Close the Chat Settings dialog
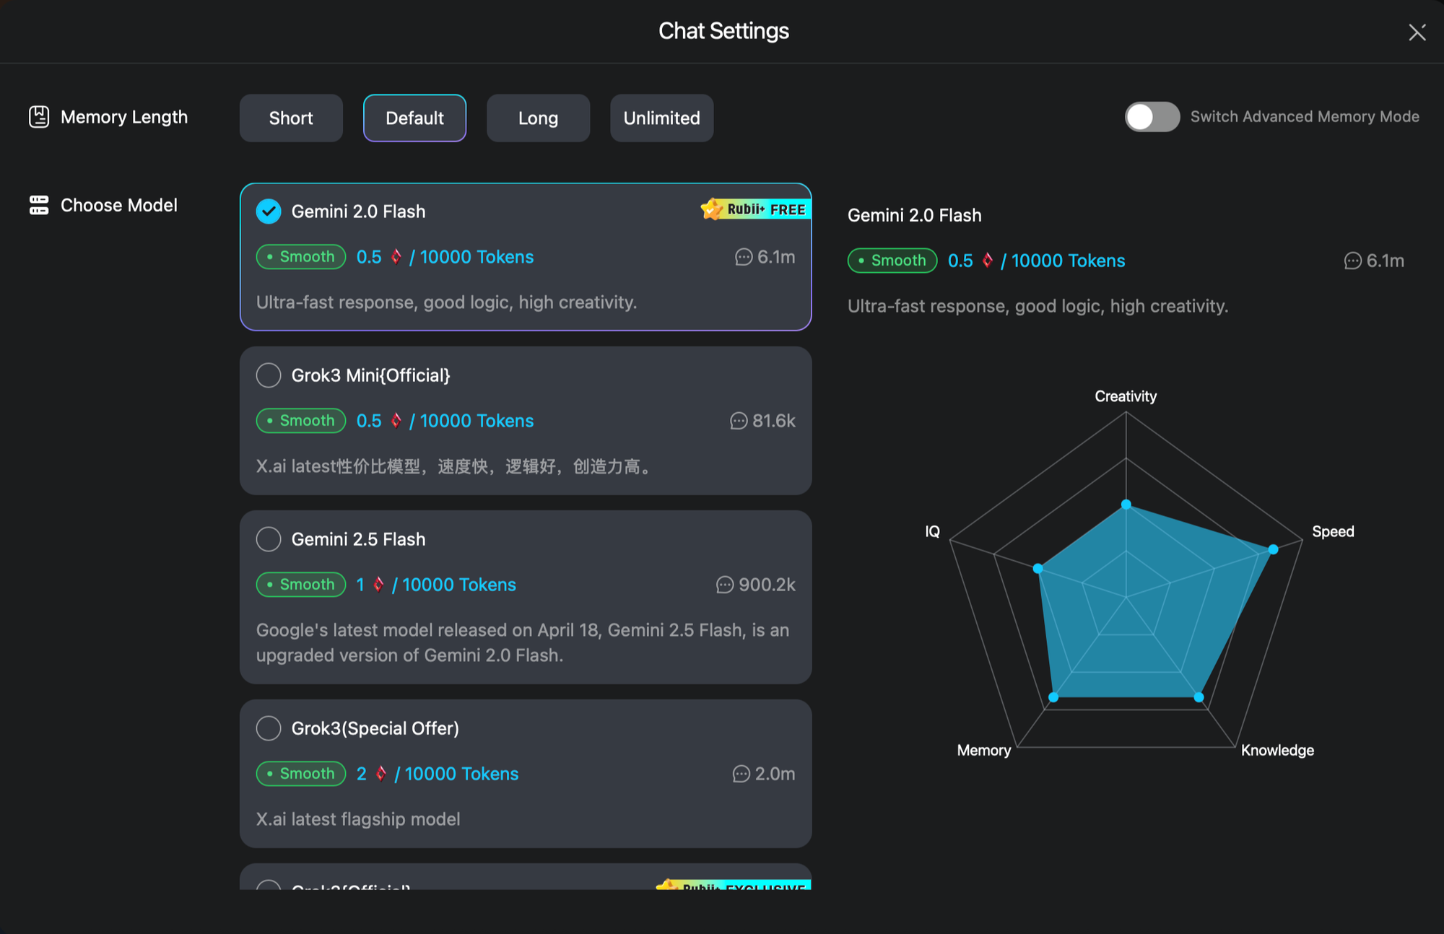This screenshot has width=1444, height=934. coord(1417,32)
